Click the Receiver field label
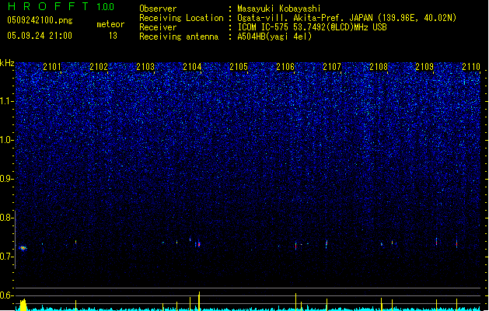Screen dimensions: 489x311 click(158, 27)
